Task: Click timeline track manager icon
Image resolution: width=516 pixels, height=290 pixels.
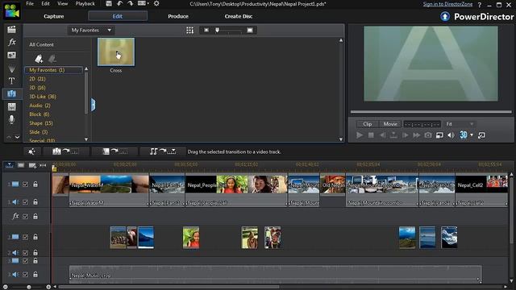Action: [32, 165]
